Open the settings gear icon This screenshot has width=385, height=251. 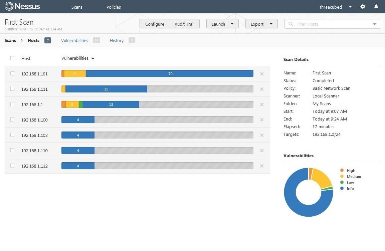[363, 7]
